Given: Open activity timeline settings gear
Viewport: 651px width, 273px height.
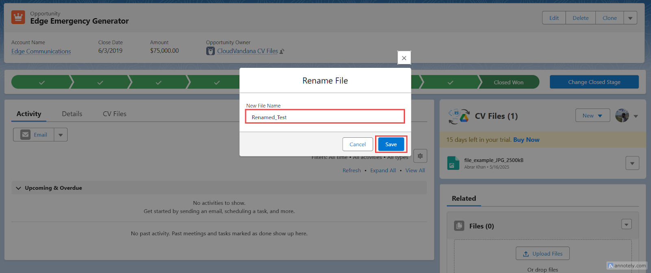Looking at the screenshot, I should coord(420,156).
